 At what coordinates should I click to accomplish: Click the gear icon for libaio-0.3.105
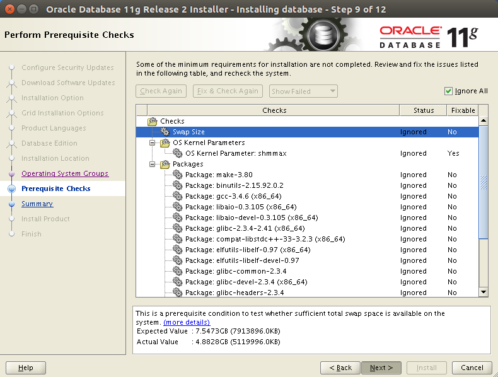[x=178, y=207]
